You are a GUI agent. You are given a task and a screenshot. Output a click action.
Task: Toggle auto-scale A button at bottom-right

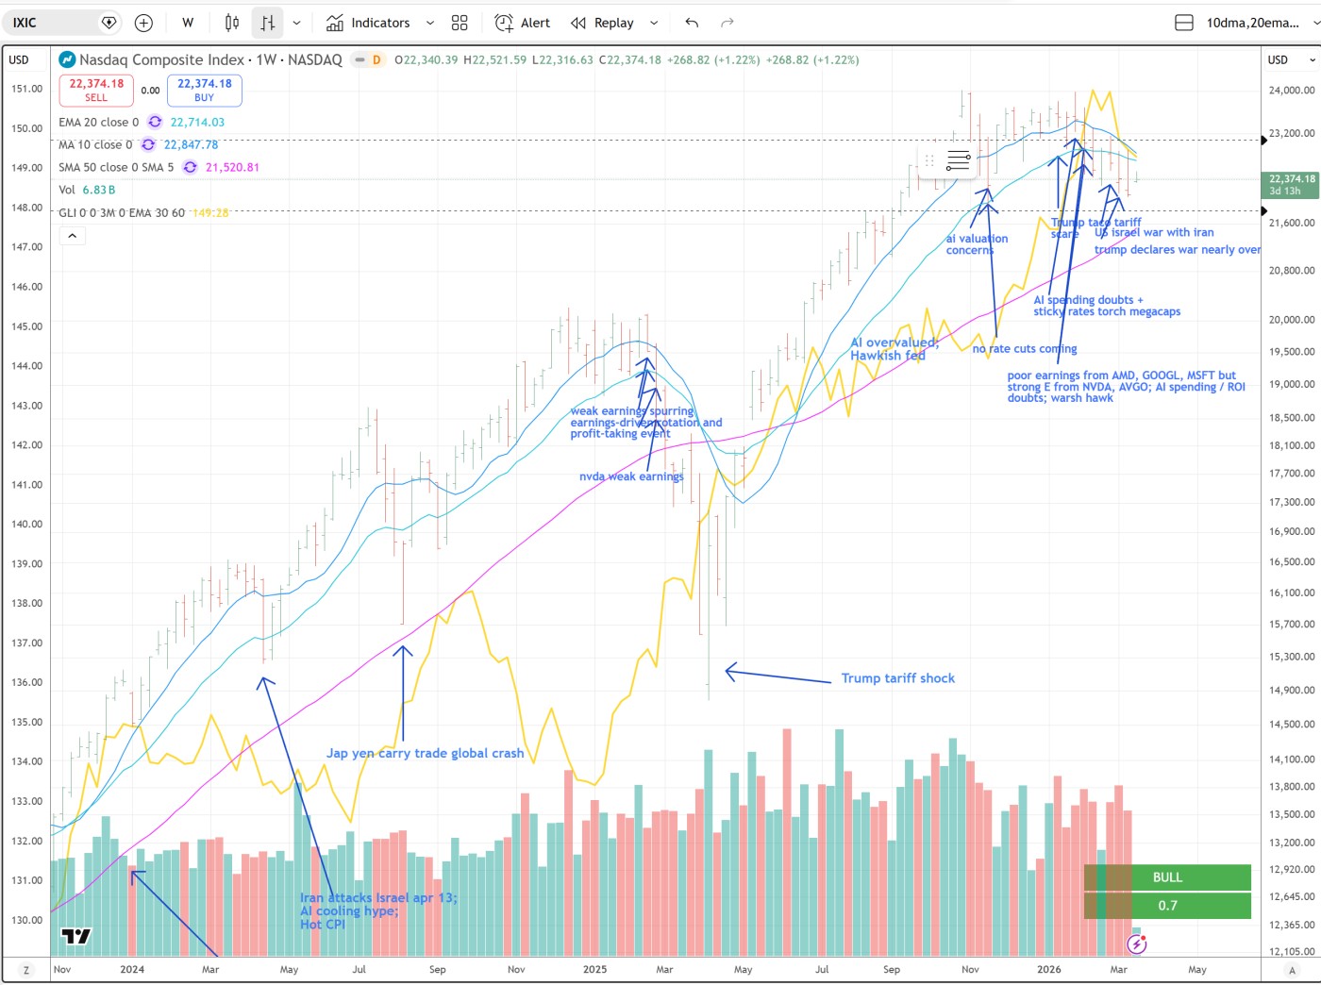pyautogui.click(x=1293, y=970)
